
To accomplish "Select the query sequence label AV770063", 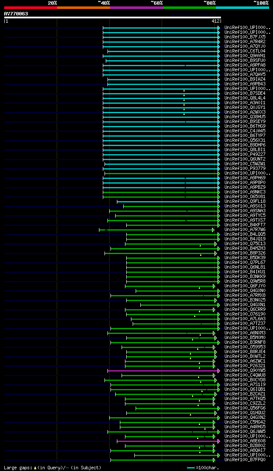I will coord(16,14).
